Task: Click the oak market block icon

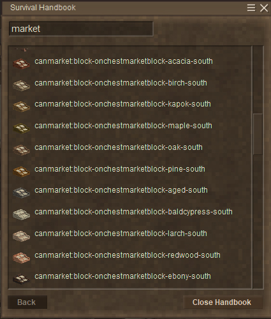Action: pyautogui.click(x=21, y=150)
